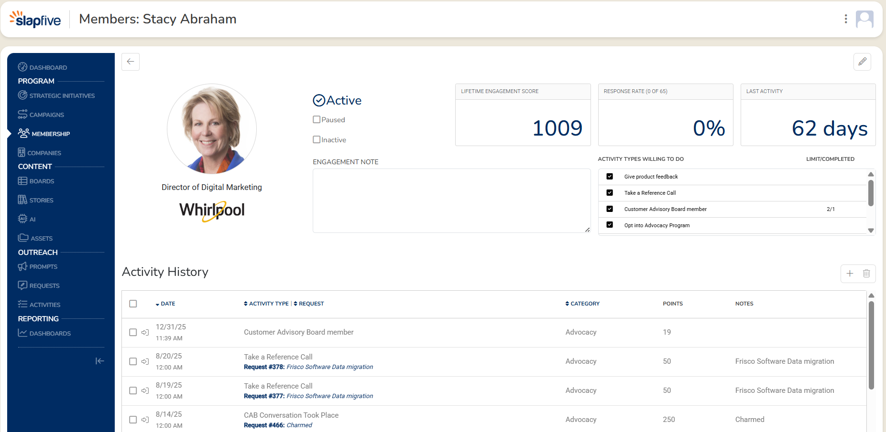Delete selected activities with trash icon
Image resolution: width=886 pixels, height=432 pixels.
coord(866,274)
